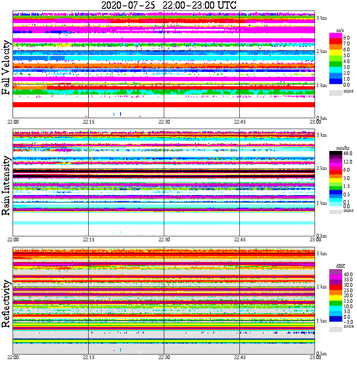357x365 pixels.
Task: Click '8.0' in the m/s legend
Action: (x=346, y=38)
